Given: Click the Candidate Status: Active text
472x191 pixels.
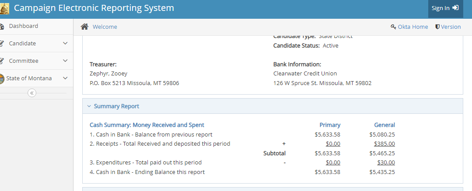Looking at the screenshot, I should pyautogui.click(x=306, y=46).
